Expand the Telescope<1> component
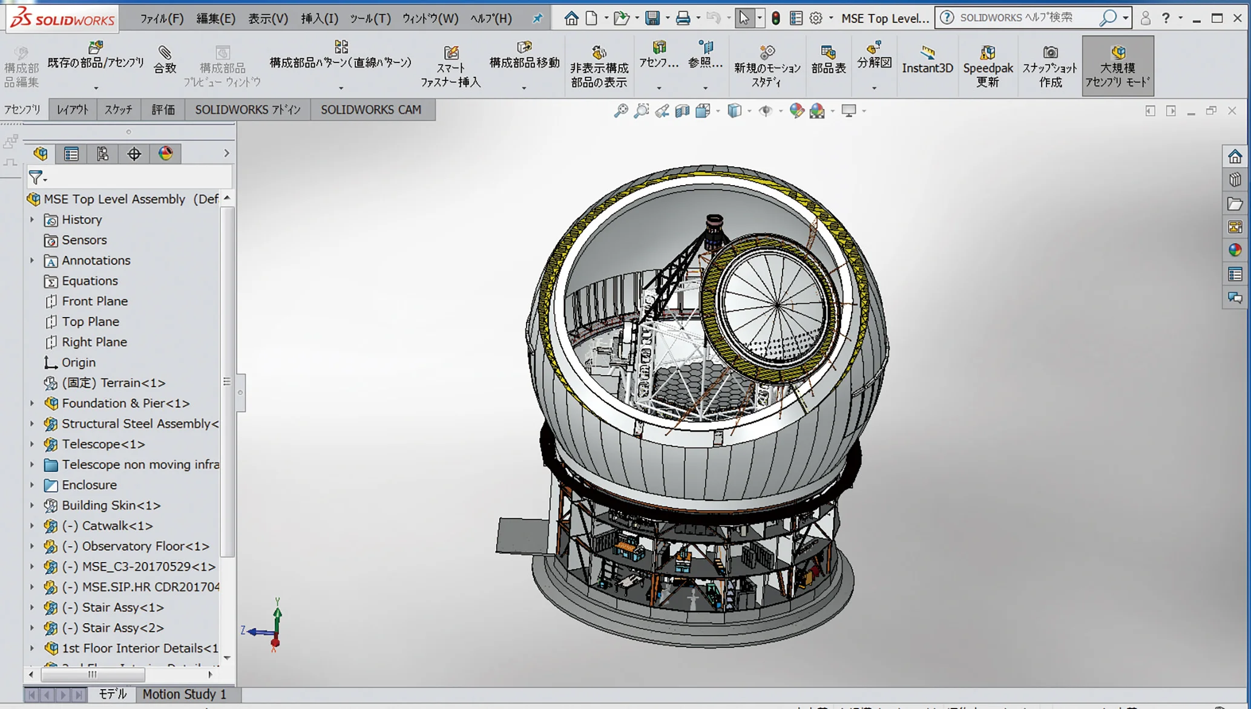1251x709 pixels. [32, 444]
